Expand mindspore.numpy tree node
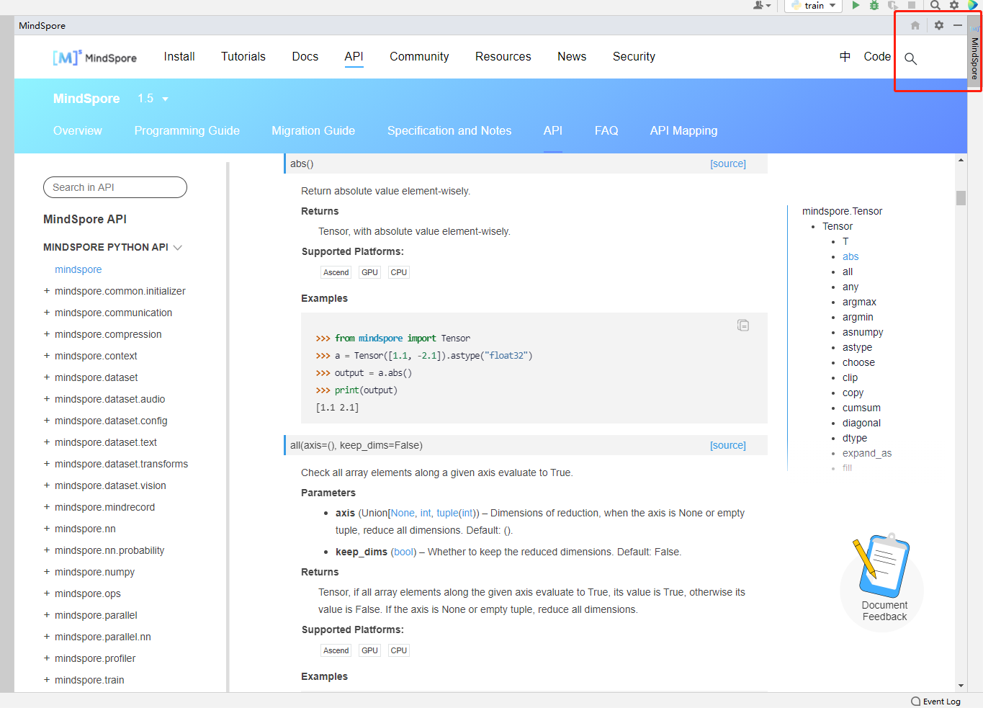The height and width of the screenshot is (708, 983). (47, 572)
